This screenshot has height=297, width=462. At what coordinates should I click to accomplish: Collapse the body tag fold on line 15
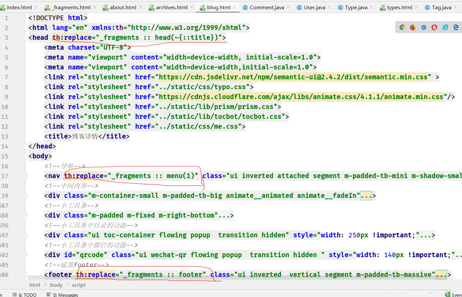coord(25,156)
